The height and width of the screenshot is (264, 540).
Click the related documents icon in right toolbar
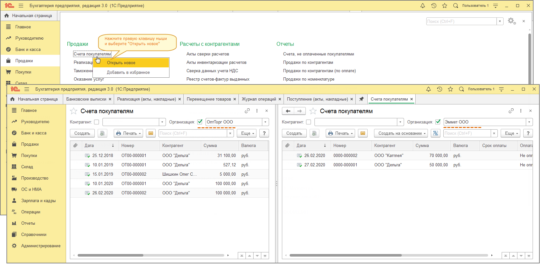pyautogui.click(x=436, y=133)
